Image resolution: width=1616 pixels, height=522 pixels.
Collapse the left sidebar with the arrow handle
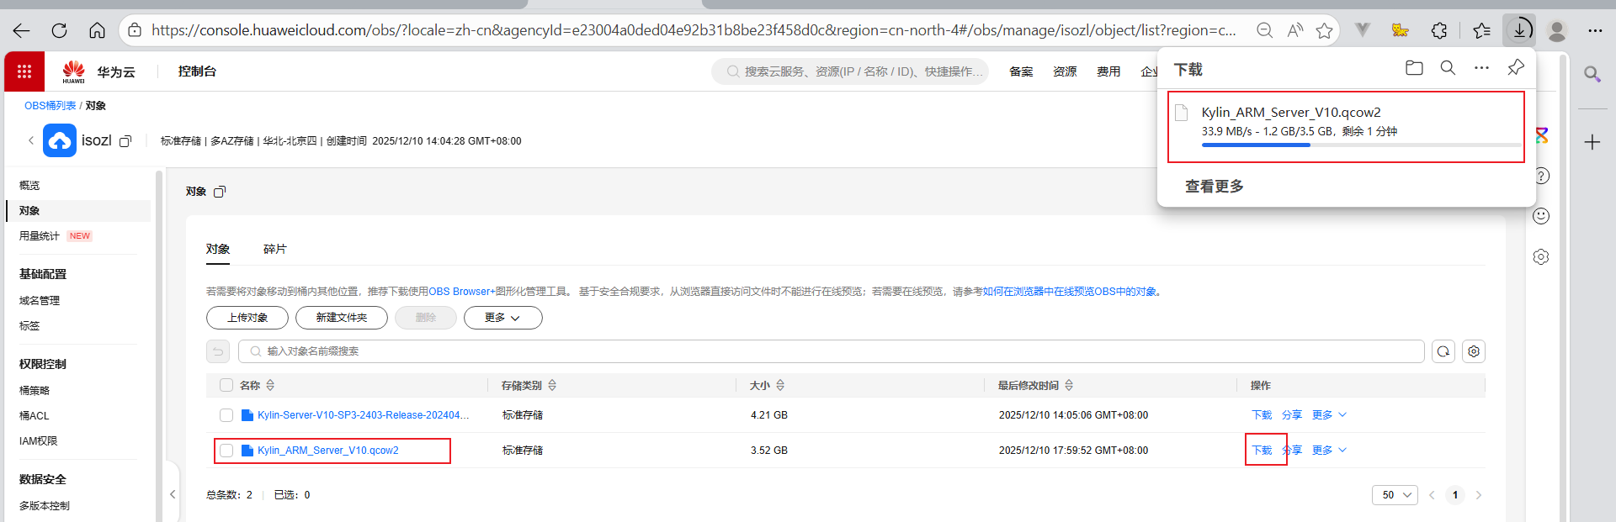point(173,494)
